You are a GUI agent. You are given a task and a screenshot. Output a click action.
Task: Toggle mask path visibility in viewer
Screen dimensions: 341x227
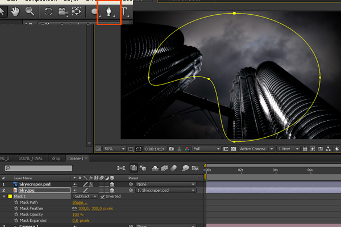point(139,149)
